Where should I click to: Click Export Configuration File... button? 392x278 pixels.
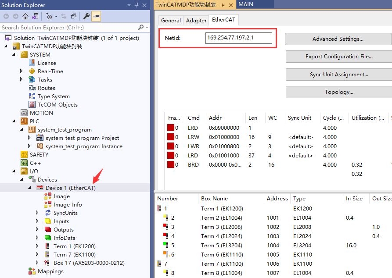tap(339, 57)
